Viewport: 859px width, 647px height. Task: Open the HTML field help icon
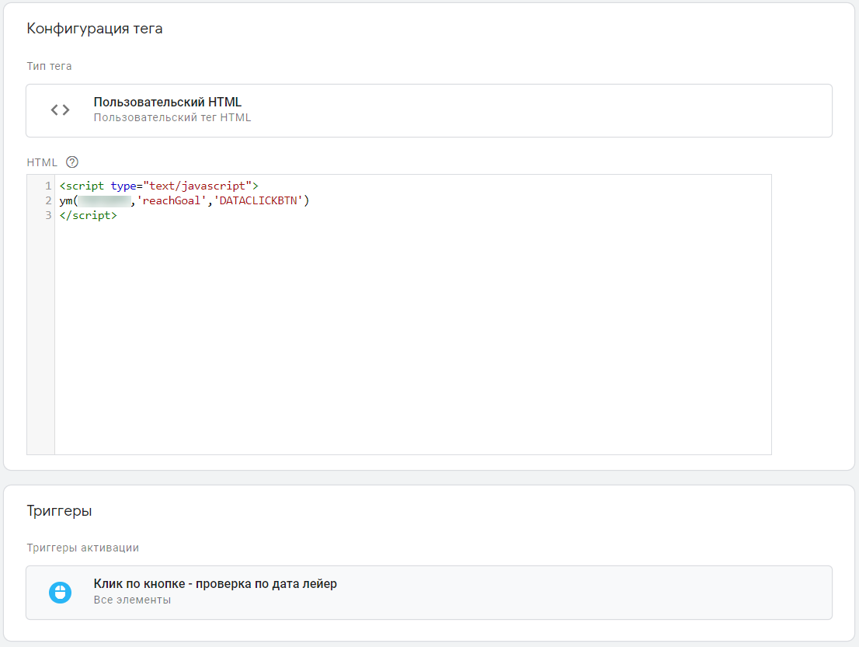point(71,162)
